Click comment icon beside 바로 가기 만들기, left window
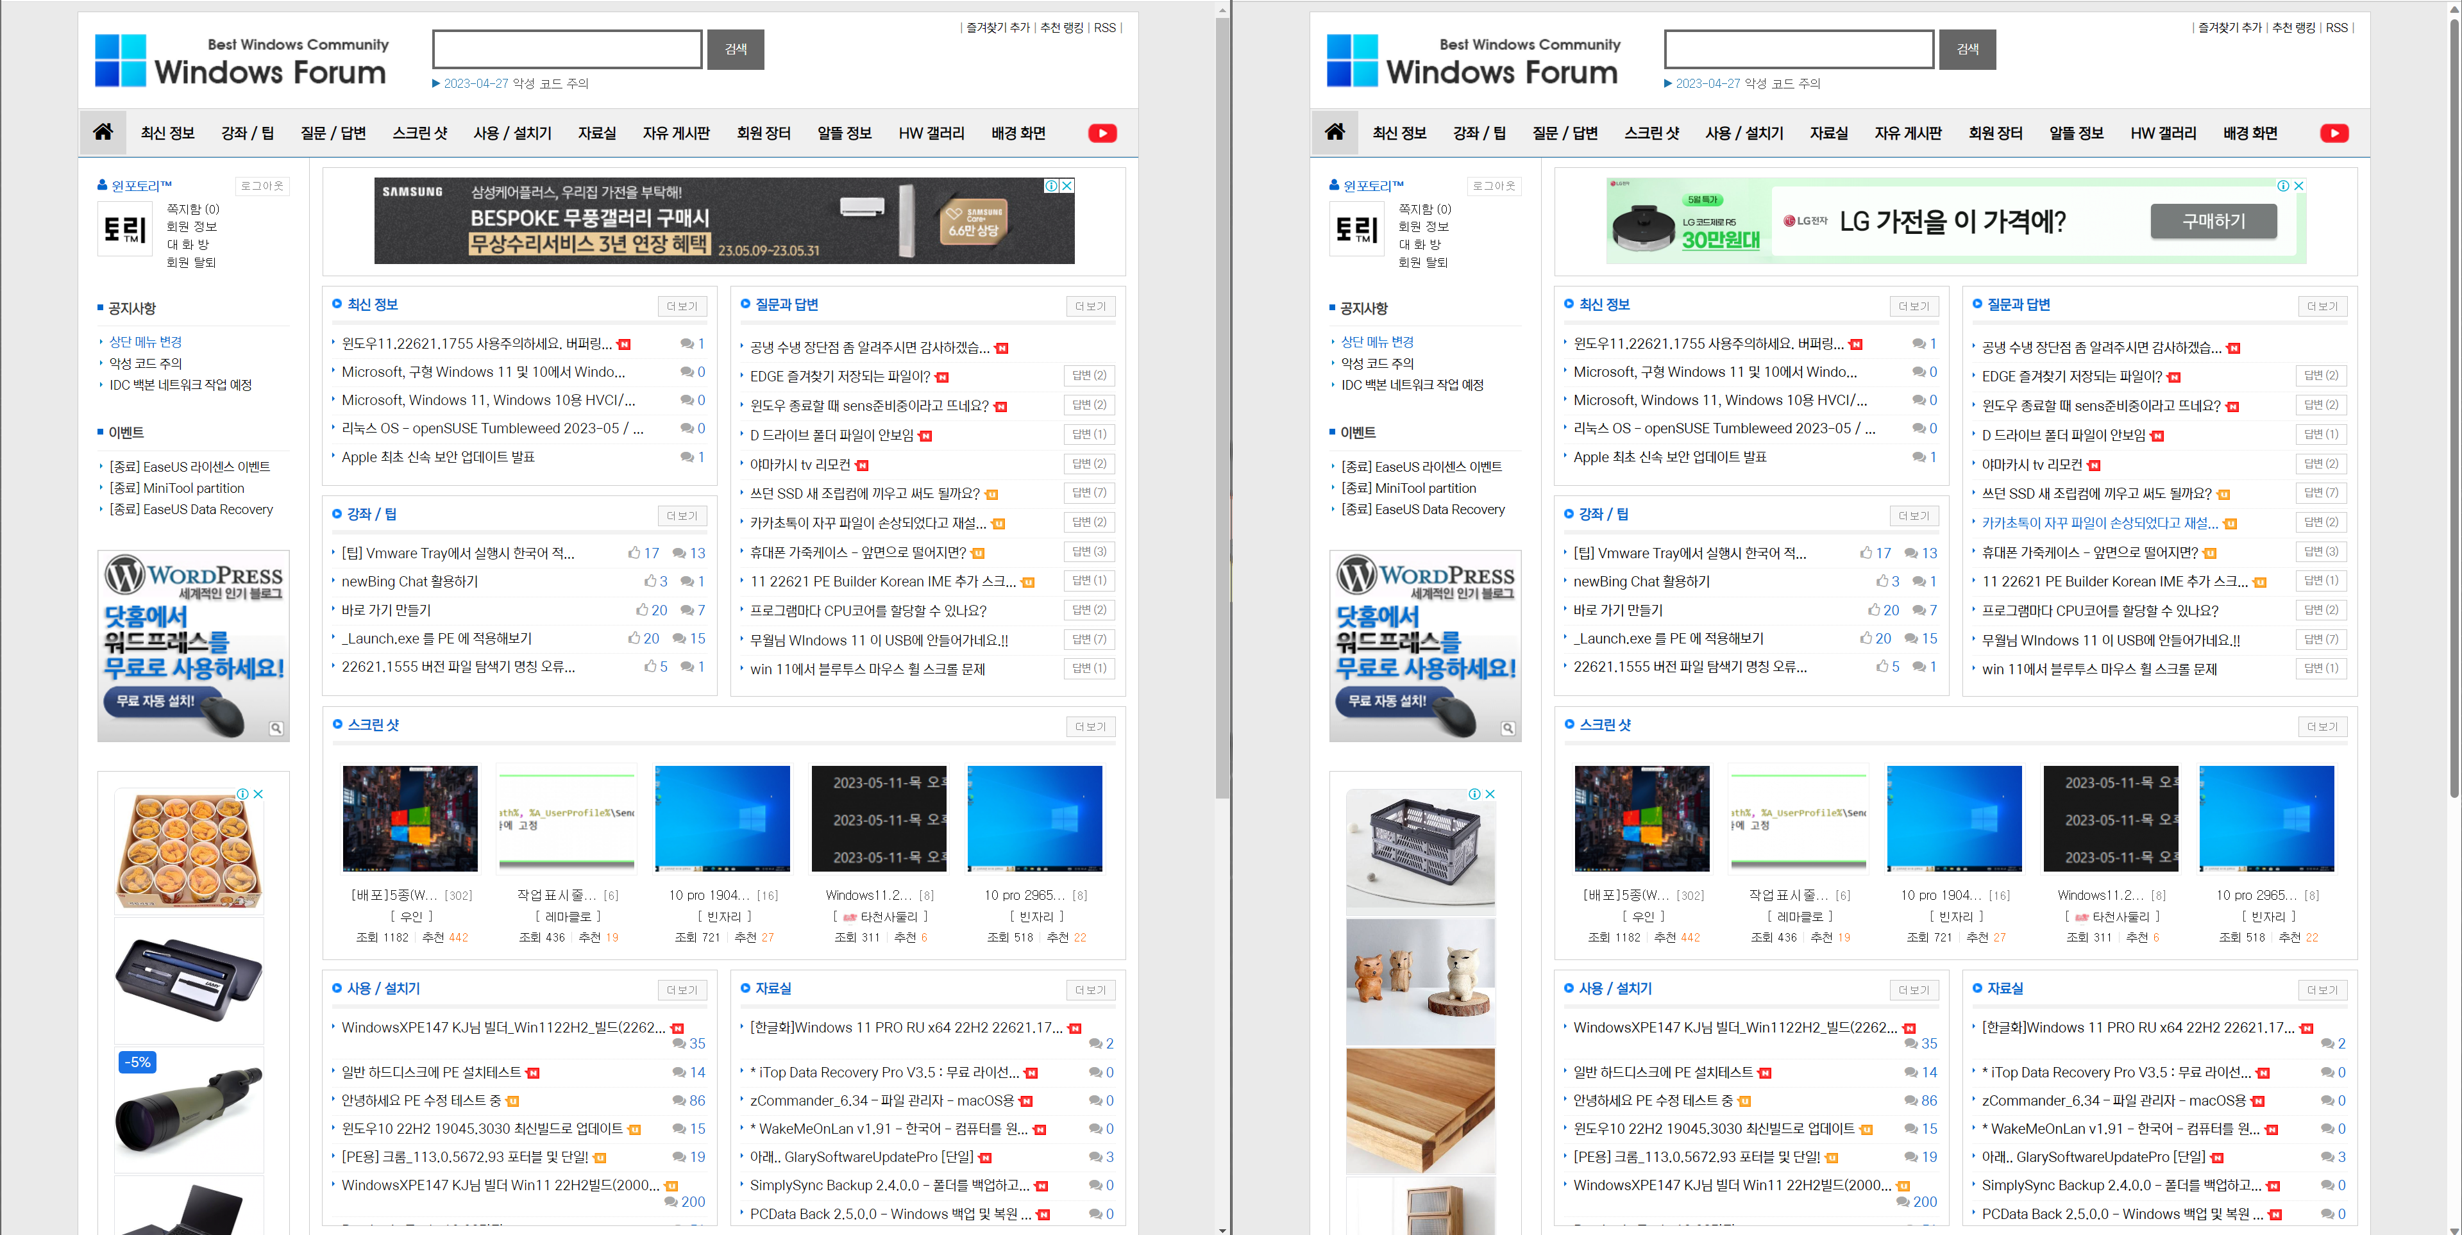The image size is (2462, 1235). (x=686, y=610)
